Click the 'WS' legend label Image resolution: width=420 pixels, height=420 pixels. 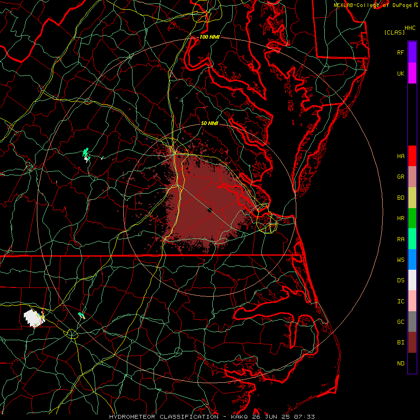pos(400,260)
